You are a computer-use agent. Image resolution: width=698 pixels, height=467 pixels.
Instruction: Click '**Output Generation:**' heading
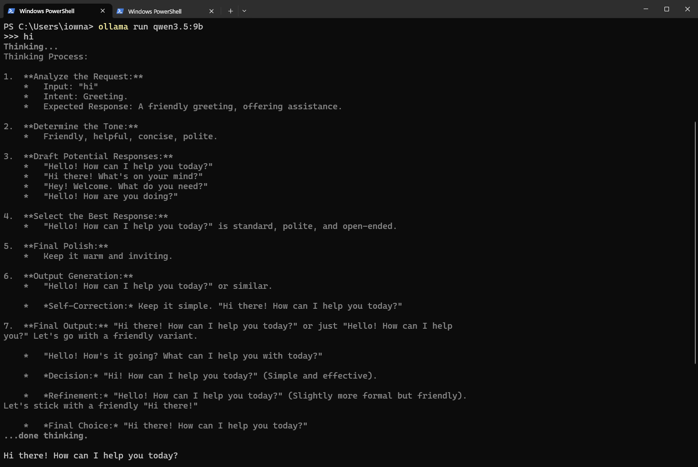tap(78, 276)
